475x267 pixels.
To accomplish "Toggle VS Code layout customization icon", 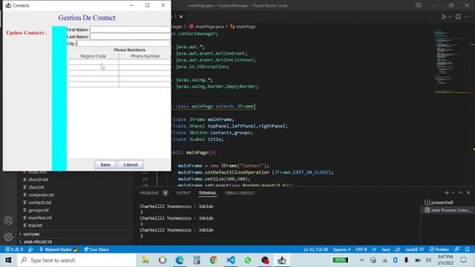I will coord(419,5).
